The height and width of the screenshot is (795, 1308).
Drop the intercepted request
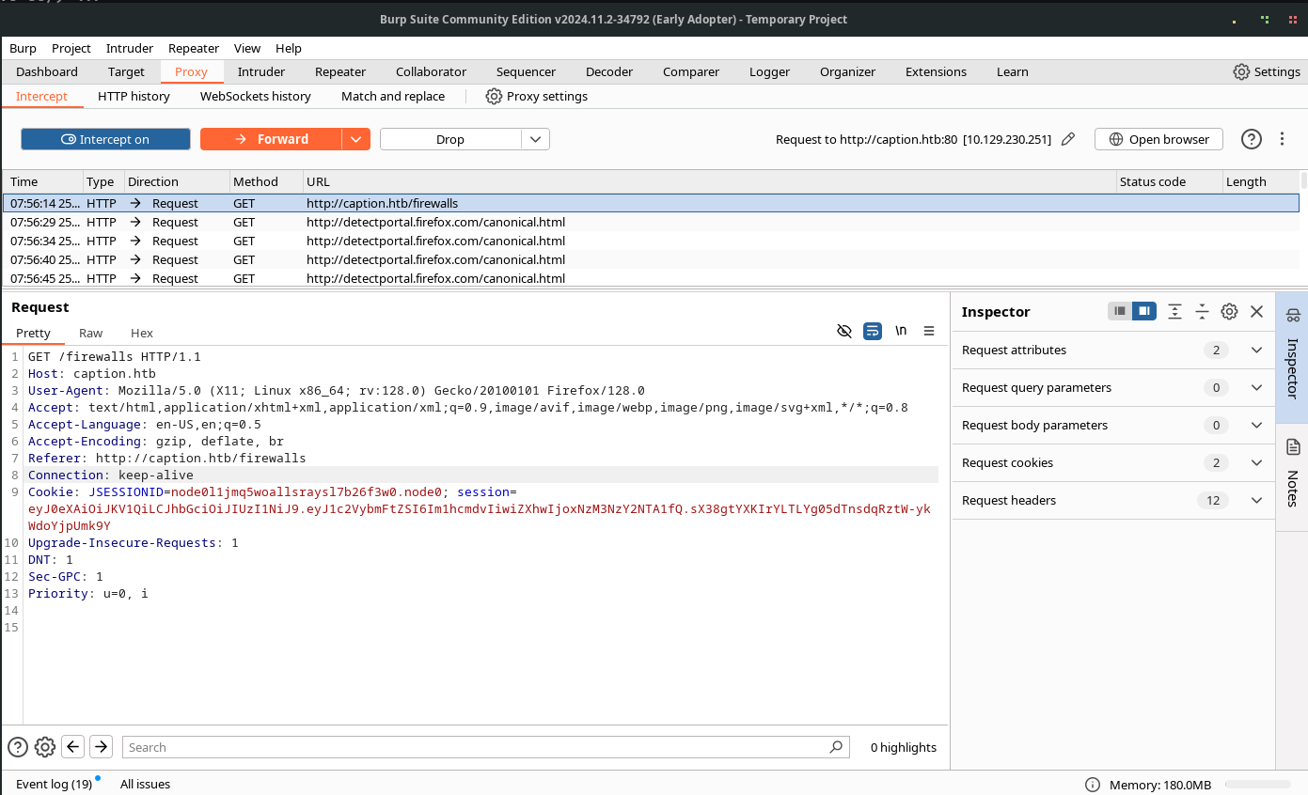450,139
